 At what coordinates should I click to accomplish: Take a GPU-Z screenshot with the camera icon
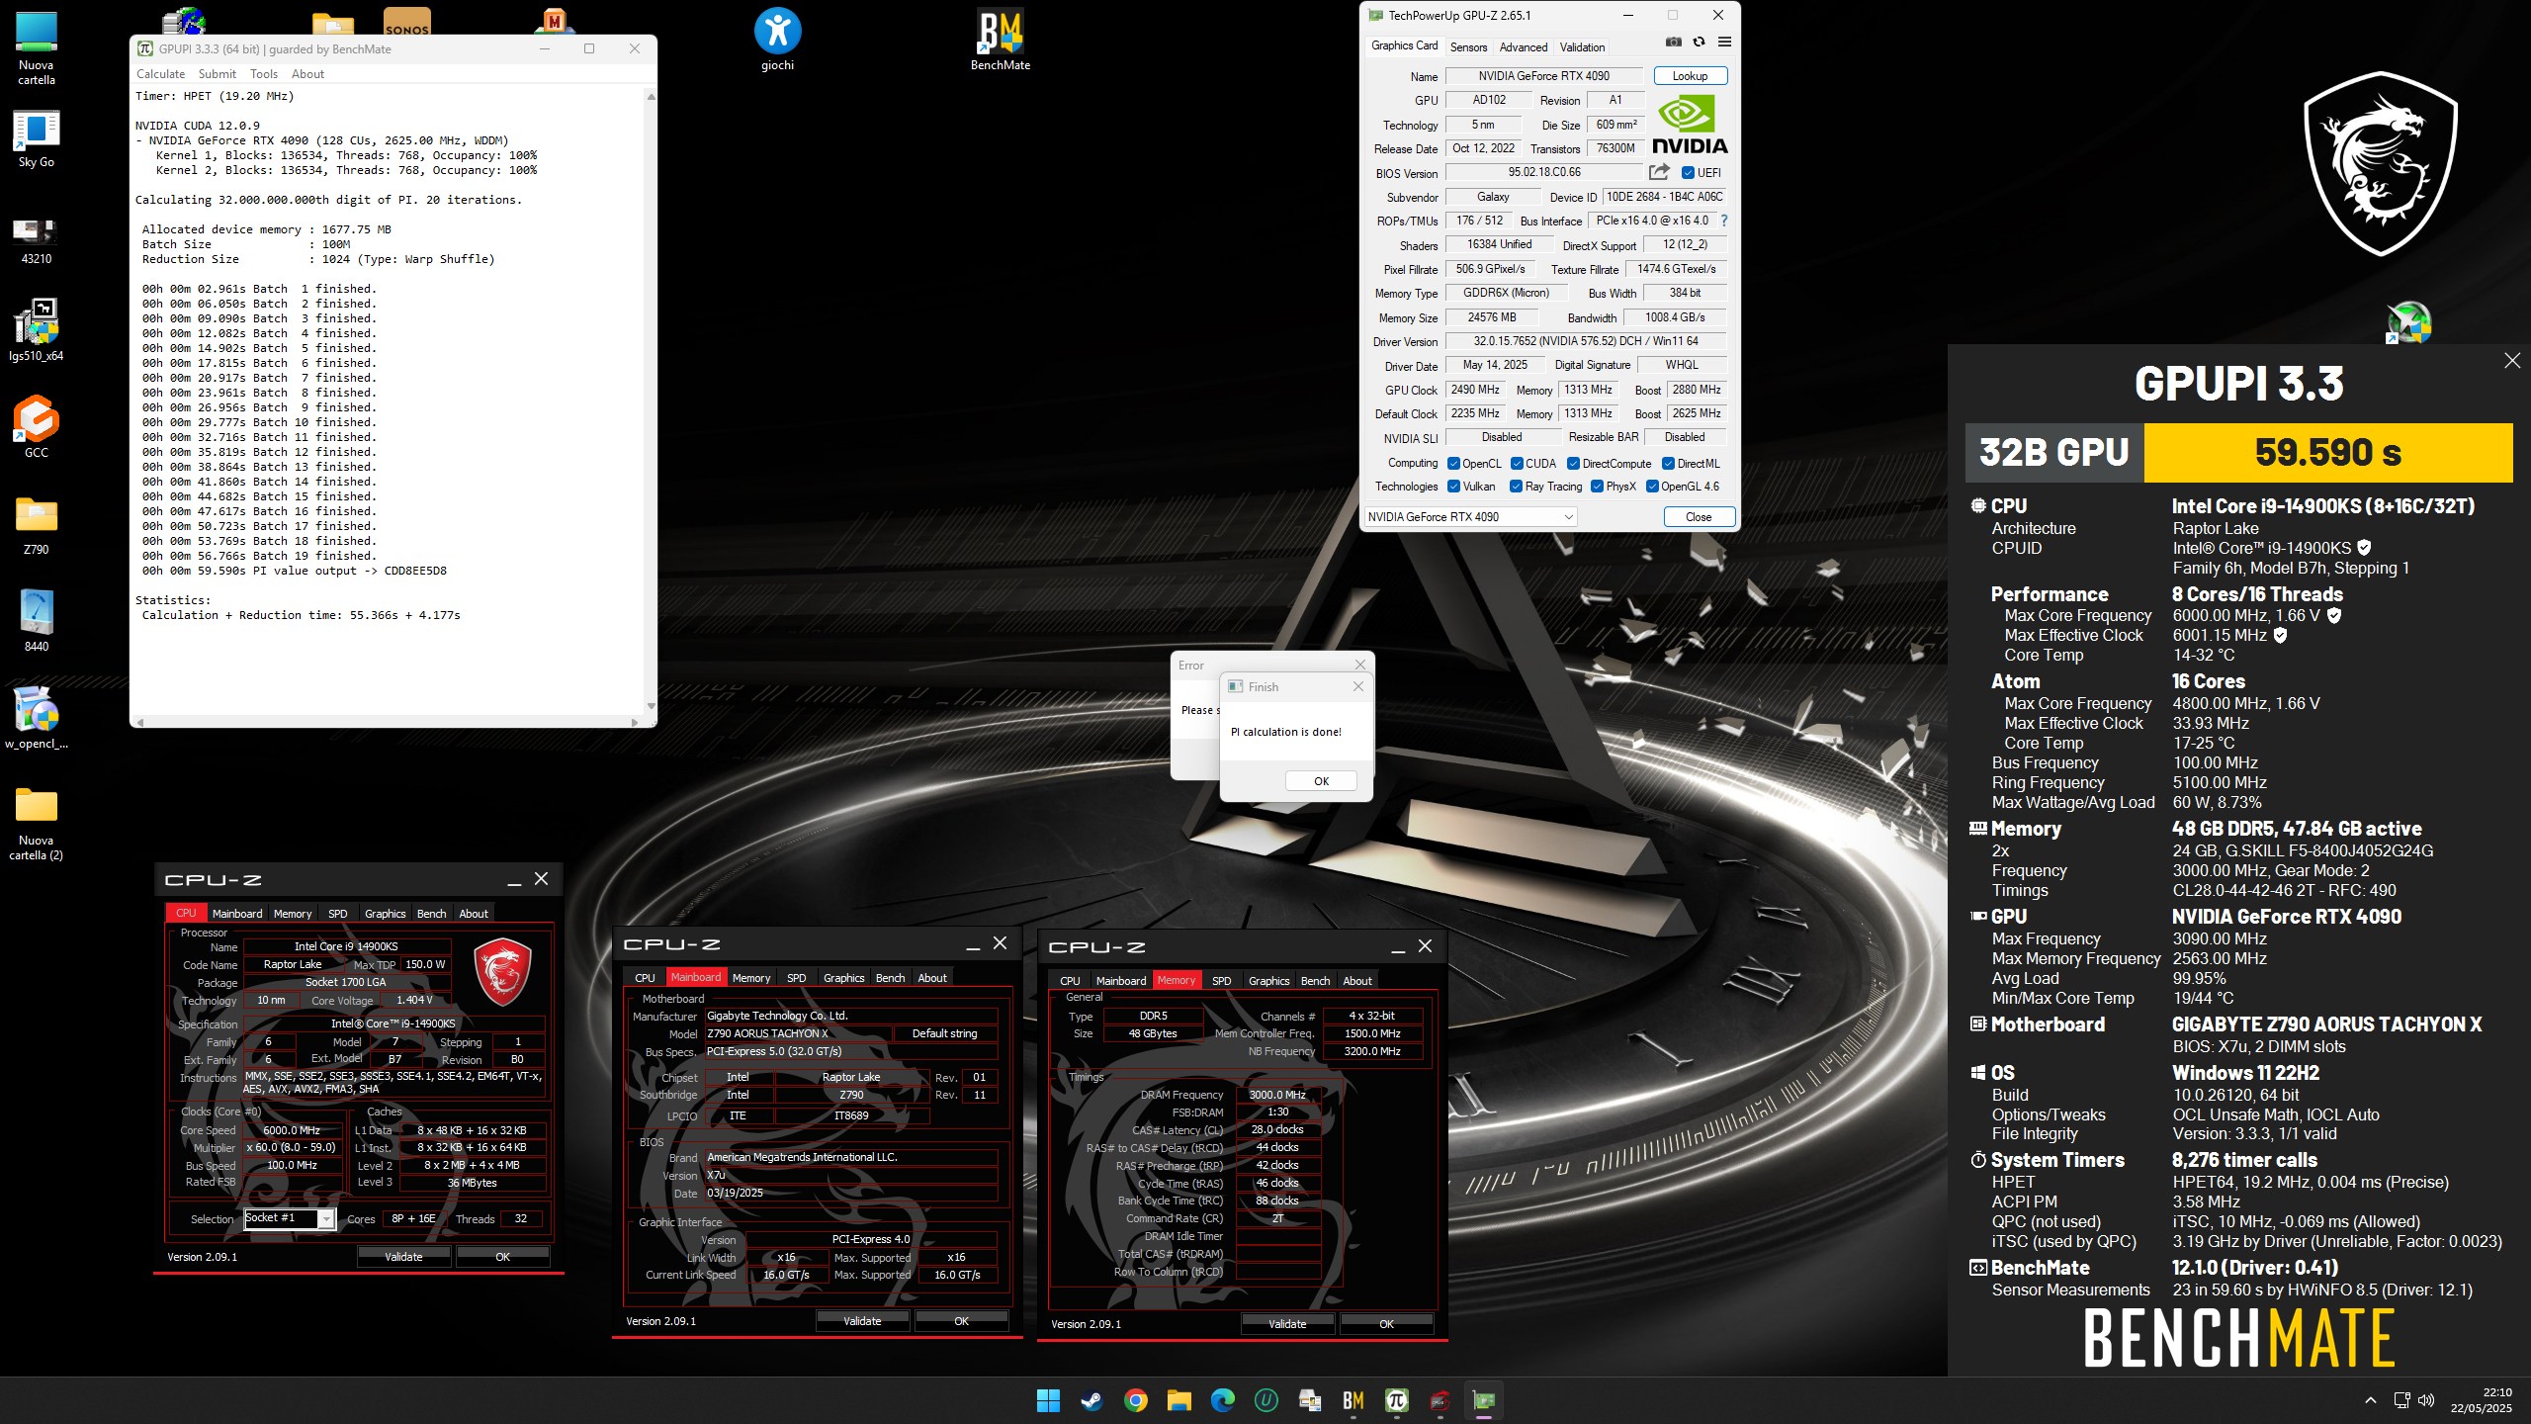(1673, 42)
